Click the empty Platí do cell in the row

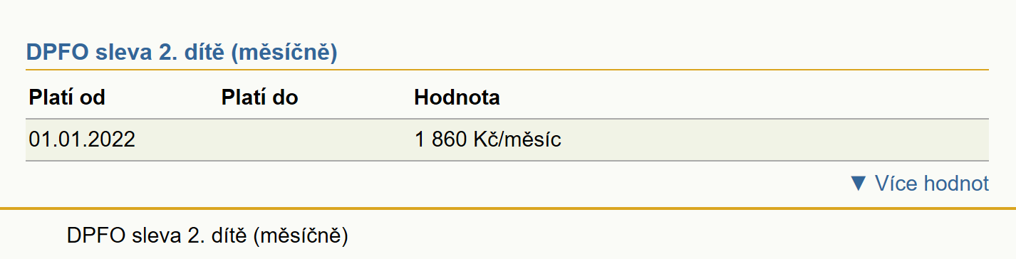coord(314,139)
